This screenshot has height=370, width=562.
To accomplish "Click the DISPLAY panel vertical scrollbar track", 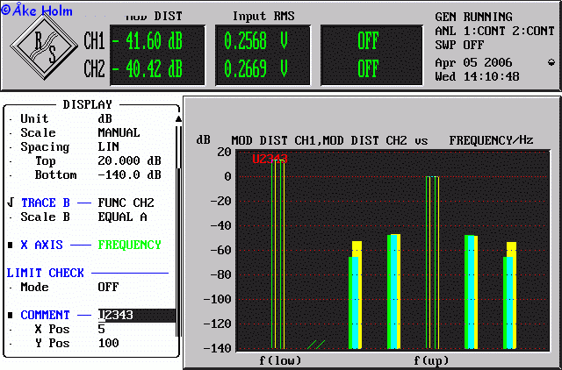I will click(177, 231).
